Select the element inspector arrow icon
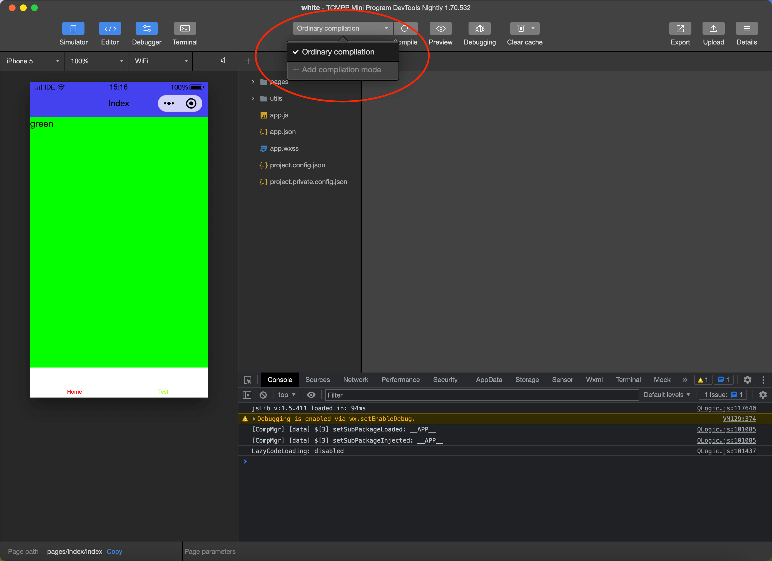The width and height of the screenshot is (772, 561). (x=247, y=380)
